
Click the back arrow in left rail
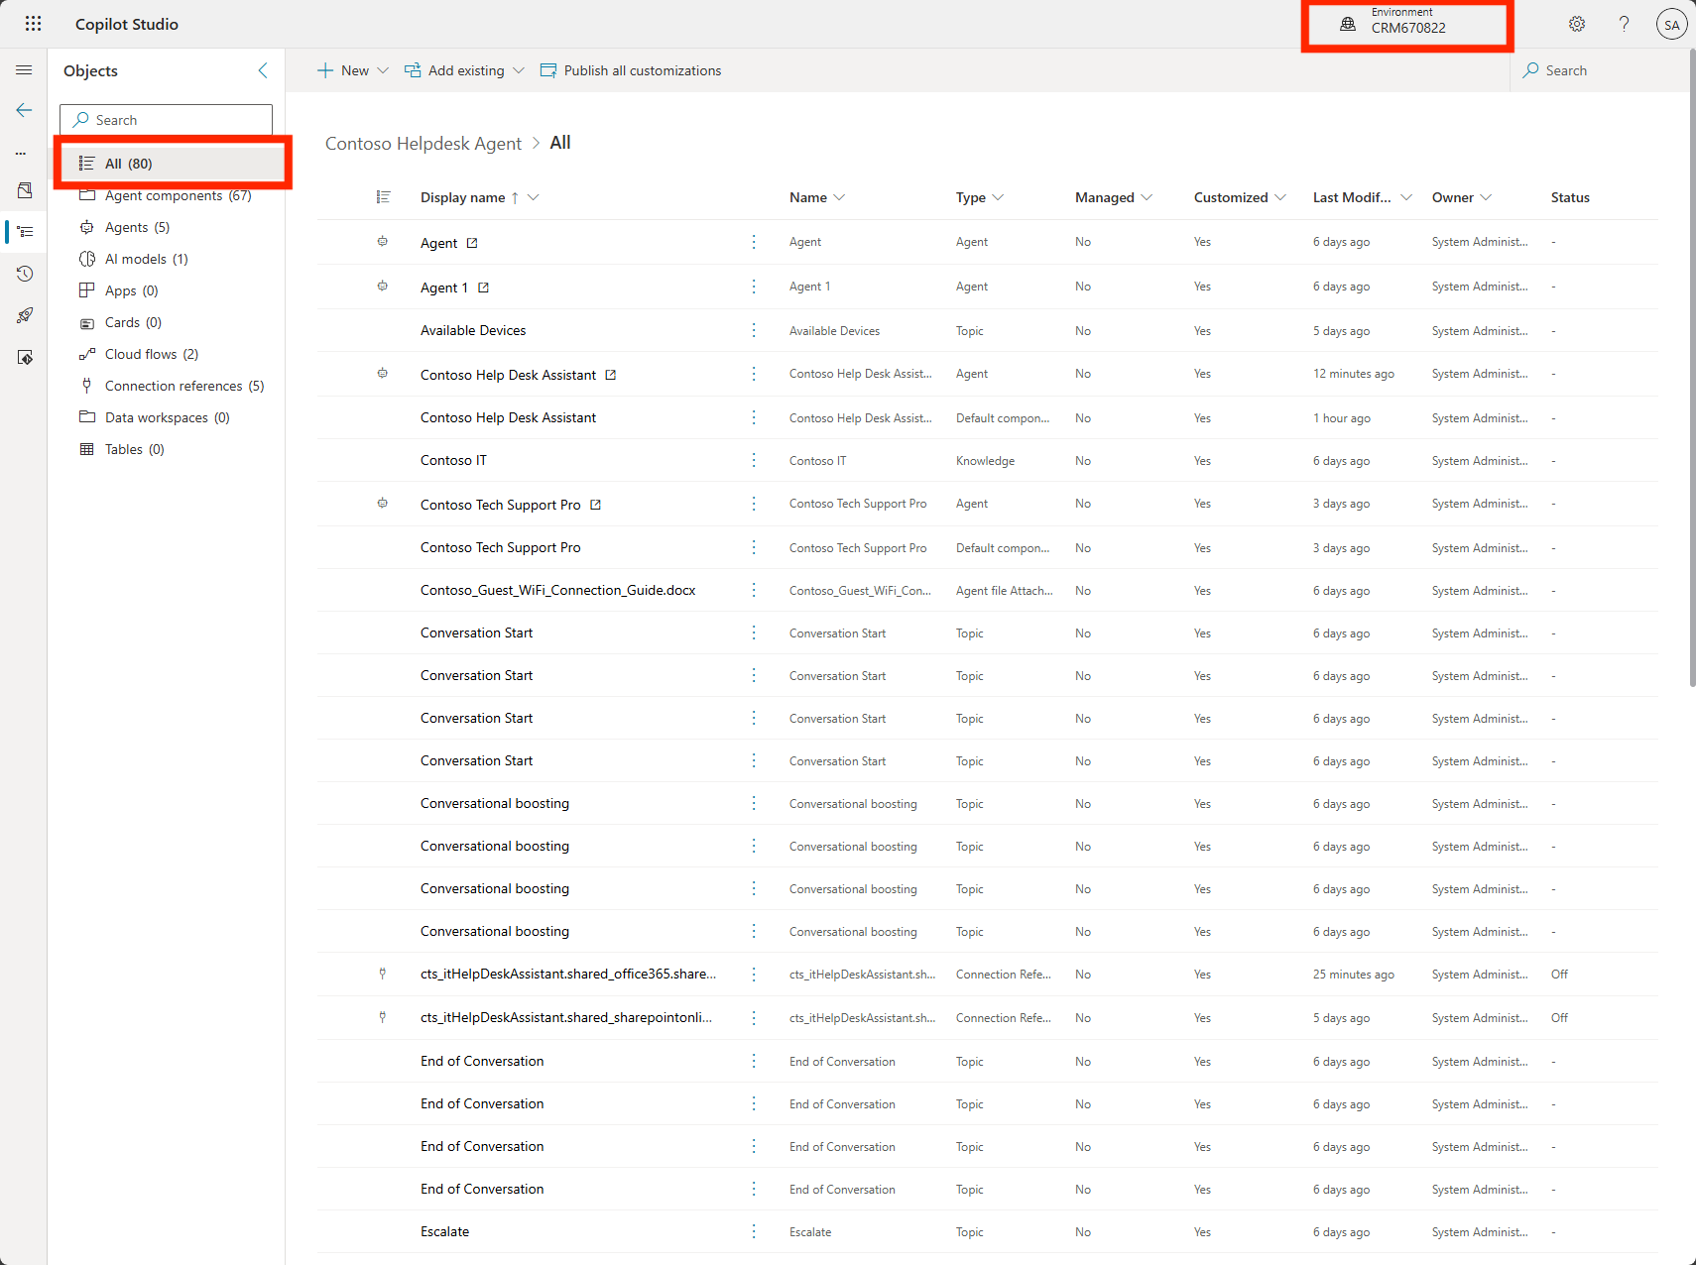(24, 110)
